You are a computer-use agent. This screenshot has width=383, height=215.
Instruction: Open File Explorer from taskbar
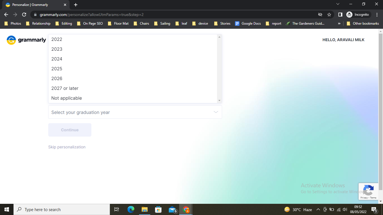tap(144, 209)
